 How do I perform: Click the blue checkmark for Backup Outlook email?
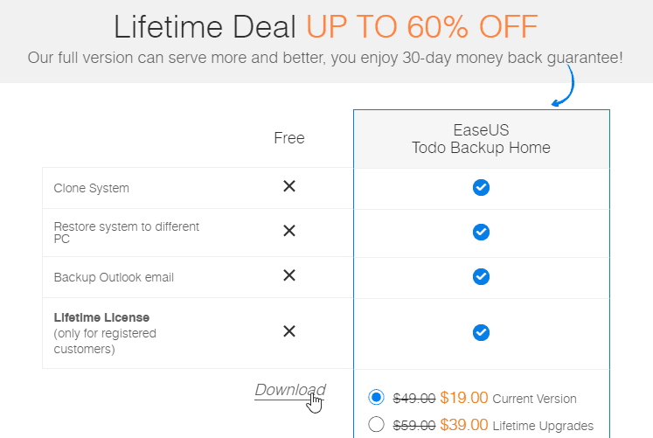[481, 276]
